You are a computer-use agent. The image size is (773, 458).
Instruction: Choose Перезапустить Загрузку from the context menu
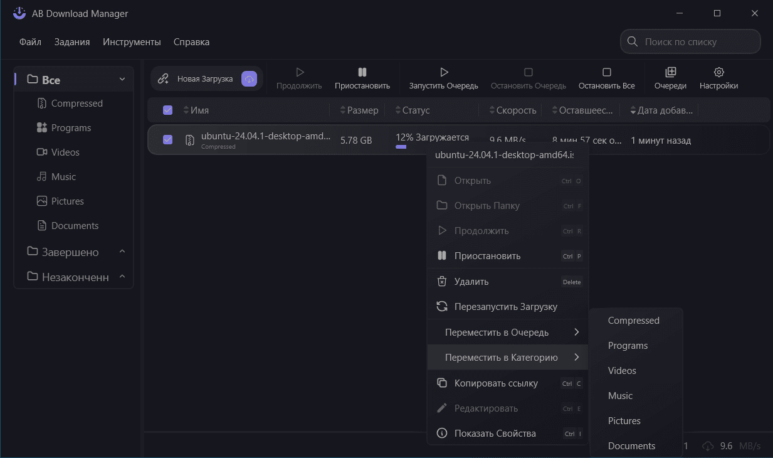(x=505, y=307)
